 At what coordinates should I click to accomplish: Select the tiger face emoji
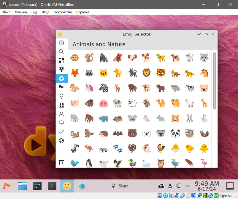(x=161, y=73)
